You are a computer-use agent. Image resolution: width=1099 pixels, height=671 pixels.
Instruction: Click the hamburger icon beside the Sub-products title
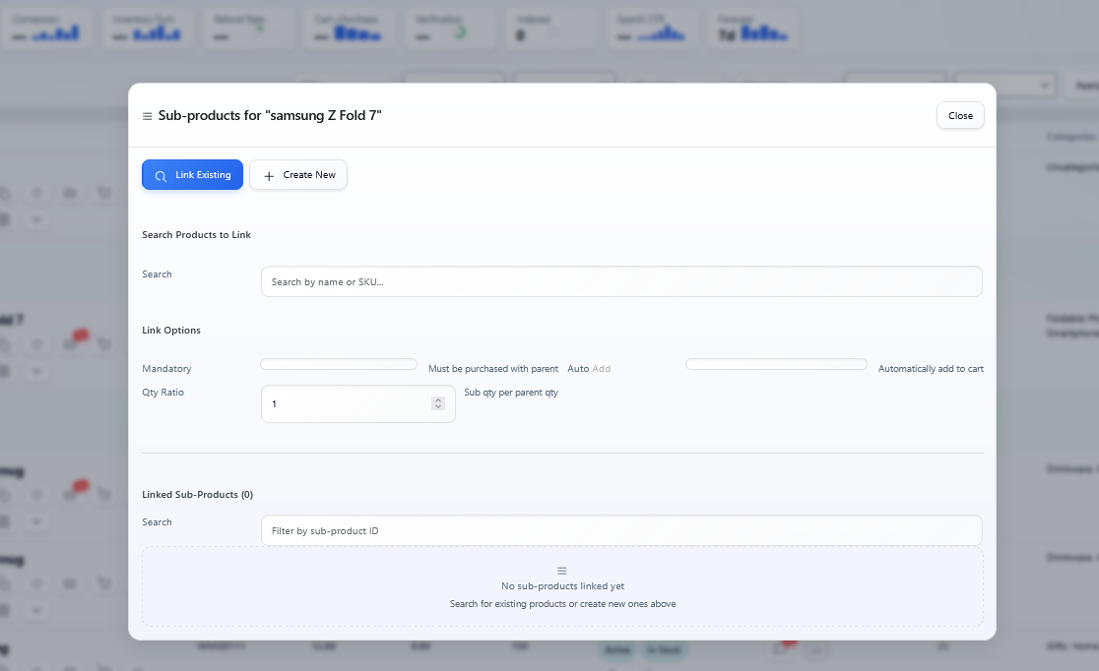[147, 116]
